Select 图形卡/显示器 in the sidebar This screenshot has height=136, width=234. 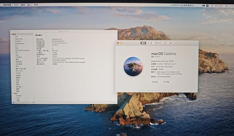click(x=20, y=69)
